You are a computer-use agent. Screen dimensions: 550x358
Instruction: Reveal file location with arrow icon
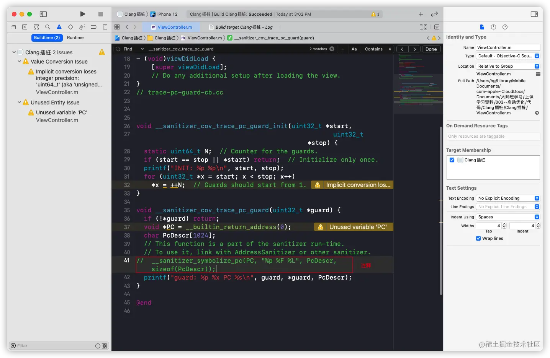(537, 113)
